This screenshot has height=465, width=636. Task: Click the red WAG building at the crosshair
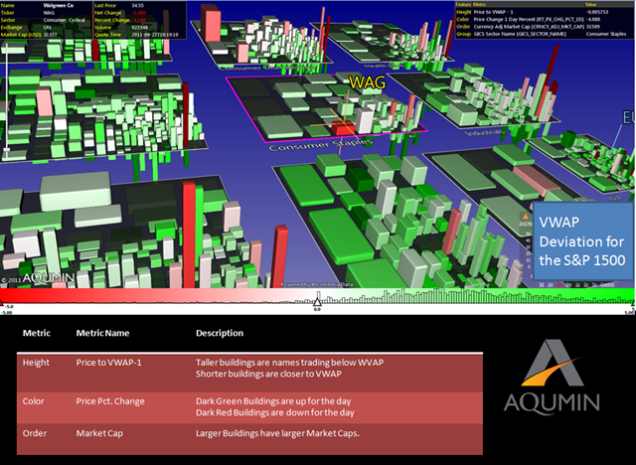tap(344, 127)
